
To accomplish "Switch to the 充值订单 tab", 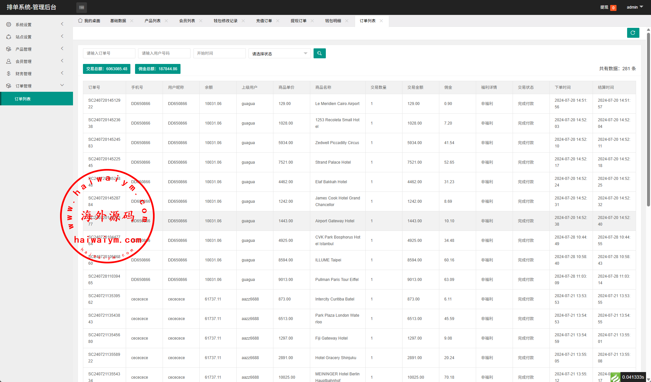I will coord(264,21).
